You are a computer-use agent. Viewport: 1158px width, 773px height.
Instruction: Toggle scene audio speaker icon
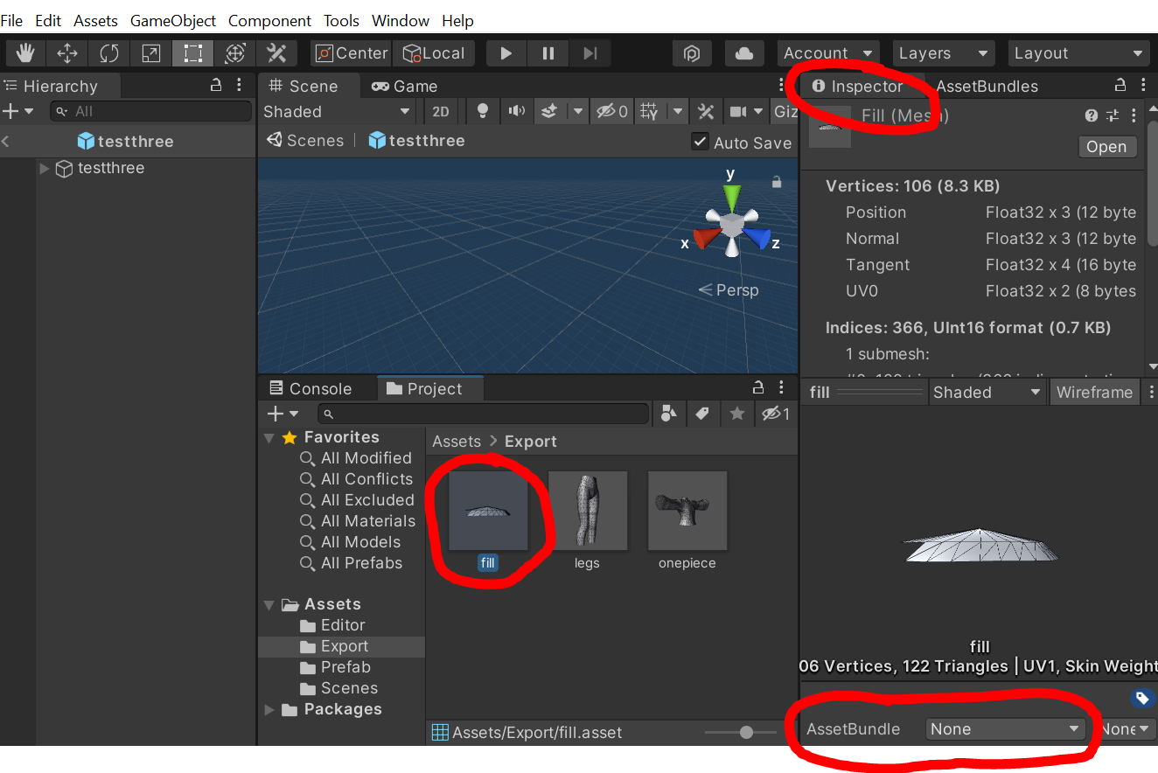[x=517, y=111]
